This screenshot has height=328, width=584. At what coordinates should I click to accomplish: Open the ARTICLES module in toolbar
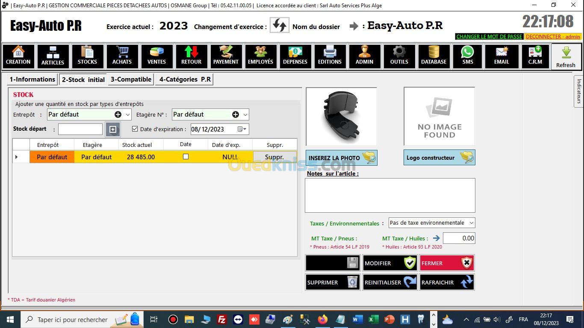(x=53, y=56)
